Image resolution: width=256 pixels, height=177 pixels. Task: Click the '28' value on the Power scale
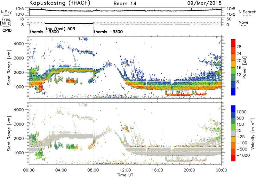tap(239, 47)
